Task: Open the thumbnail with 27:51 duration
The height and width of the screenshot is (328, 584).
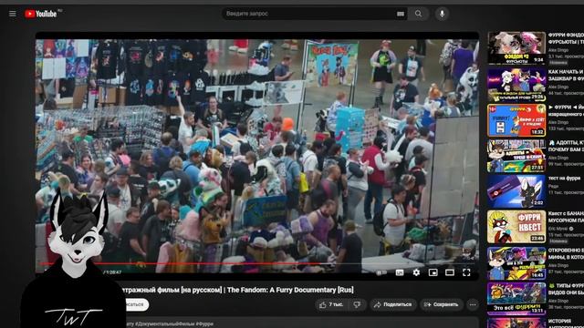Action: pos(516,156)
